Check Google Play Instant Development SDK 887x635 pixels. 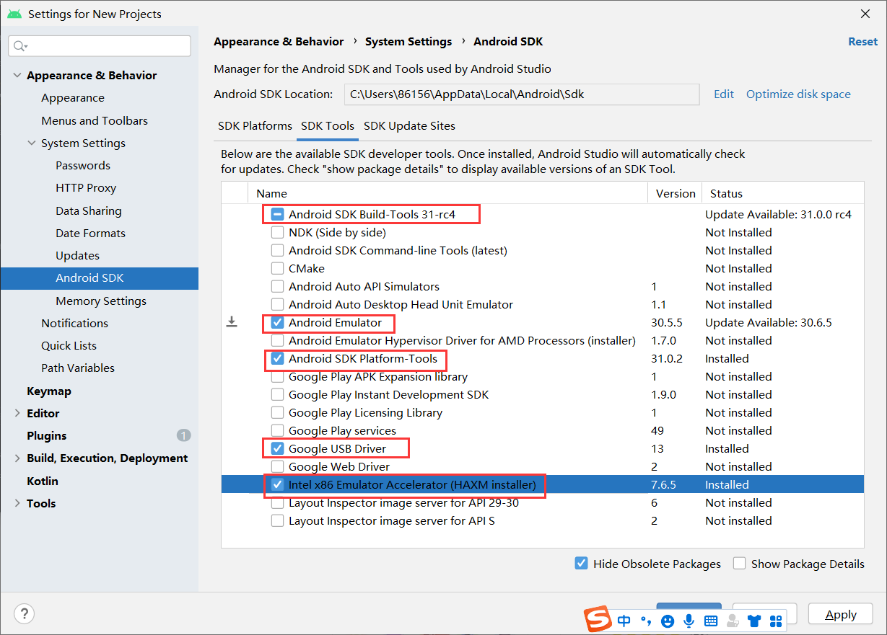(x=277, y=394)
